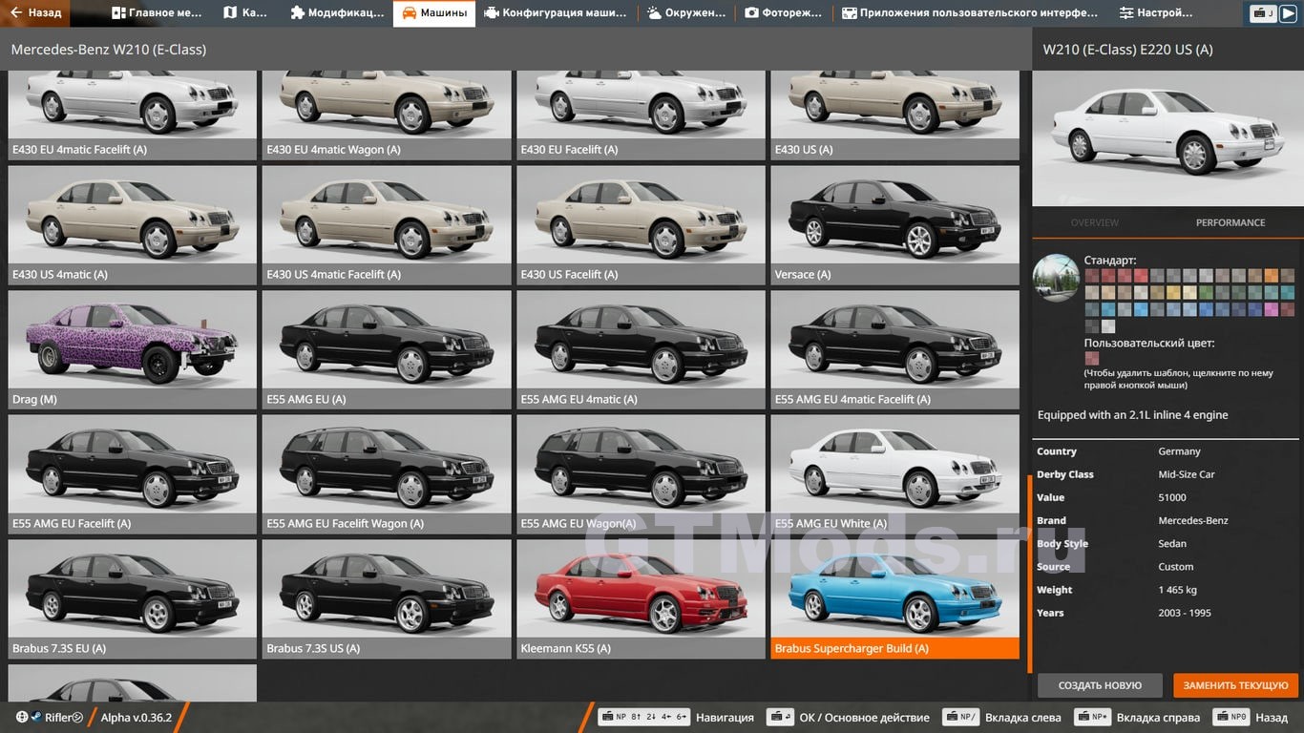Pick the white swatch in the last row
Viewport: 1304px width, 733px height.
1108,326
